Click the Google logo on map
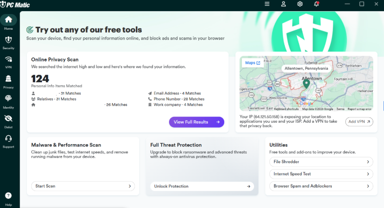 pyautogui.click(x=306, y=103)
